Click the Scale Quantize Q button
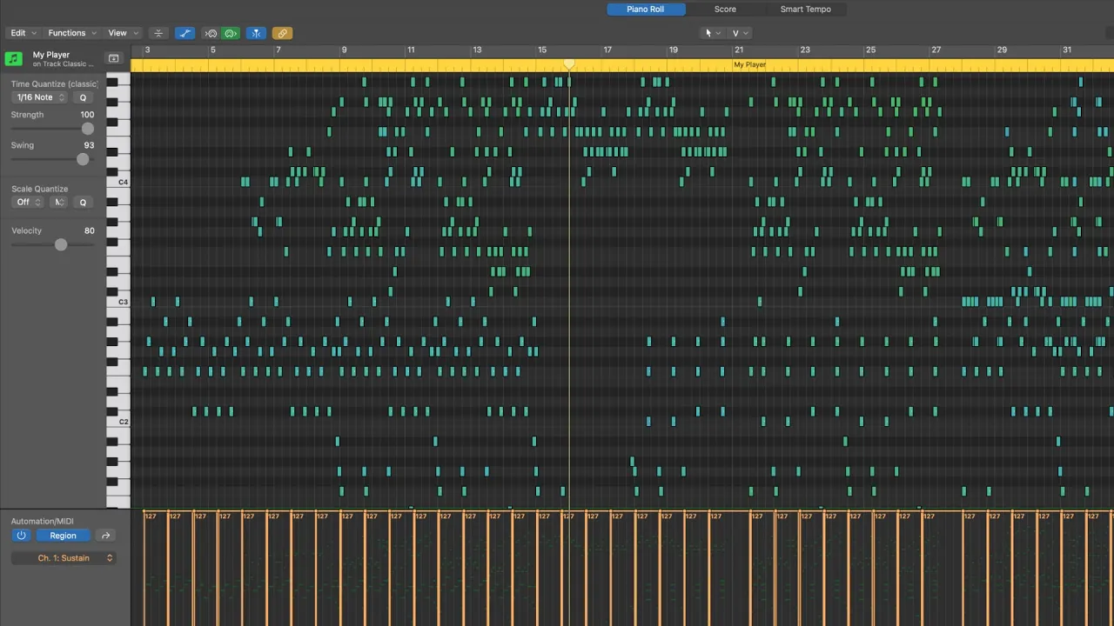The height and width of the screenshot is (626, 1114). click(84, 202)
